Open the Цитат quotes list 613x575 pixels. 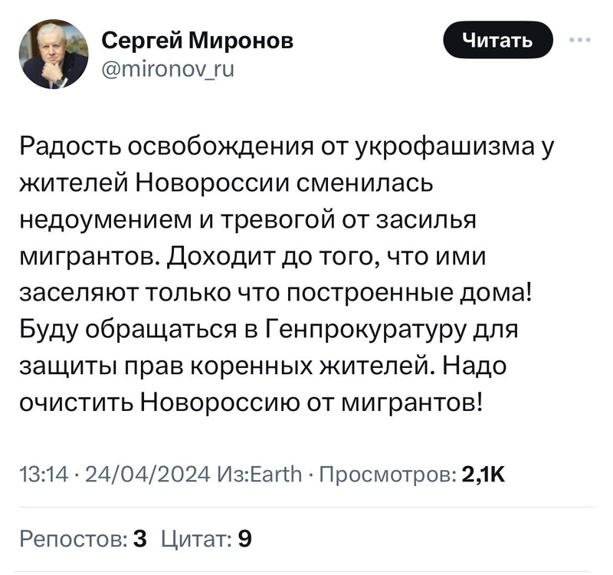195,538
